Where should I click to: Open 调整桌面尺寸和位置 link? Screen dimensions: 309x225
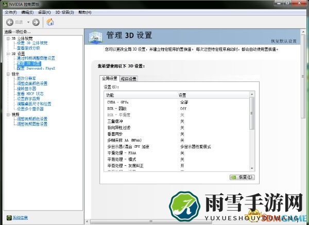pyautogui.click(x=34, y=104)
